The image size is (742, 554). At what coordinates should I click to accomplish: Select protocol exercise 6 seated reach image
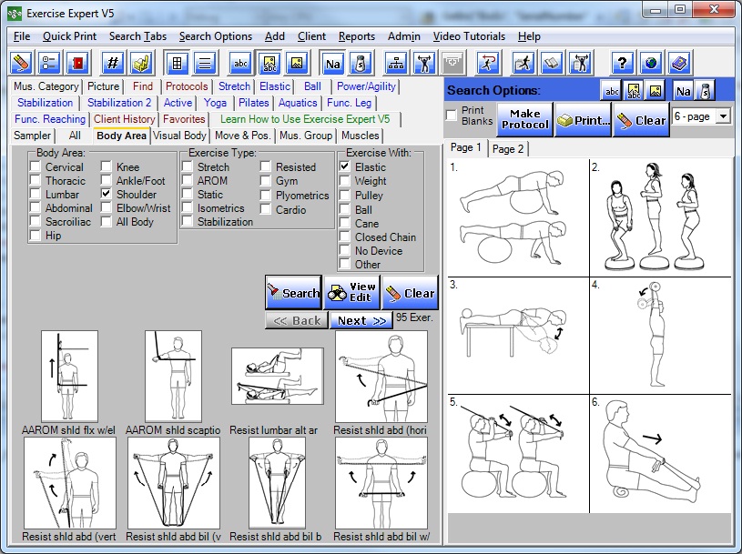pos(661,454)
